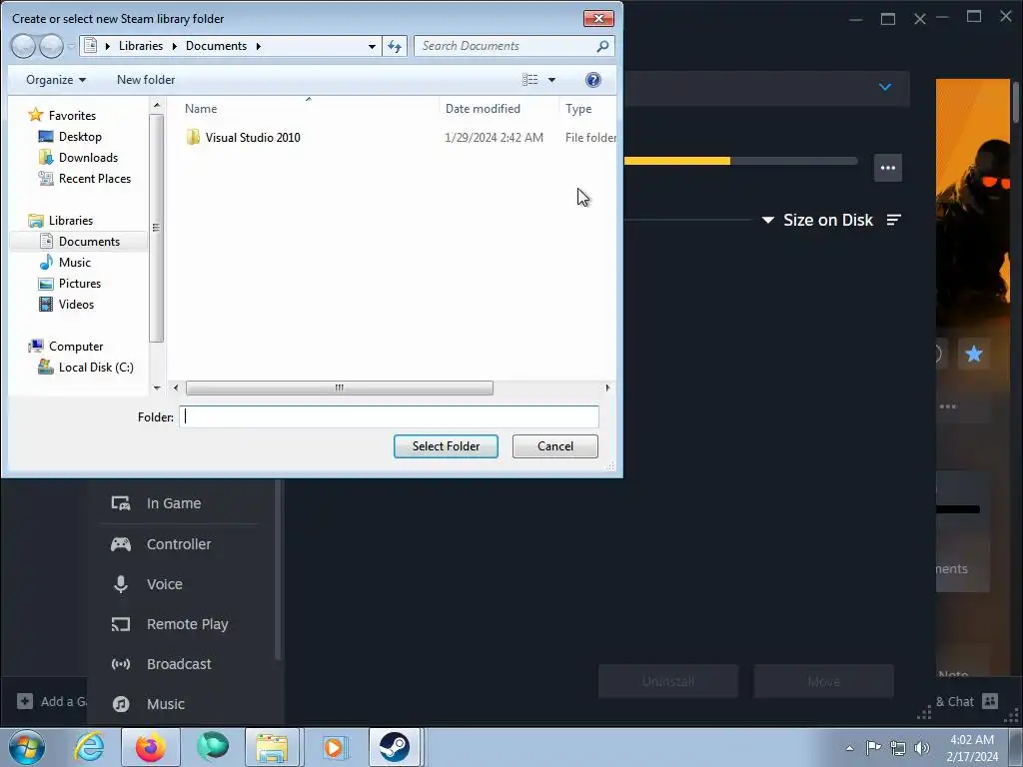Open Downloads in the navigation pane
This screenshot has width=1023, height=767.
pos(88,157)
